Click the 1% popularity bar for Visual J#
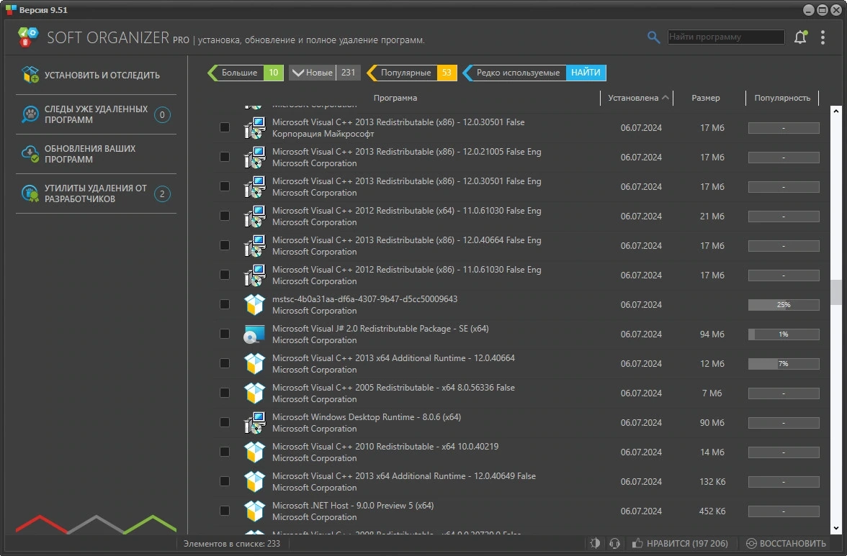 pyautogui.click(x=784, y=334)
